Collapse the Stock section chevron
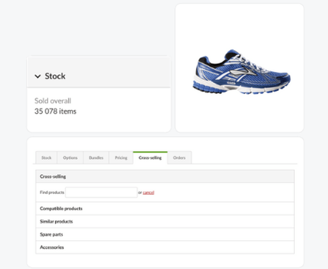Screen dimensions: 328x269 38,76
